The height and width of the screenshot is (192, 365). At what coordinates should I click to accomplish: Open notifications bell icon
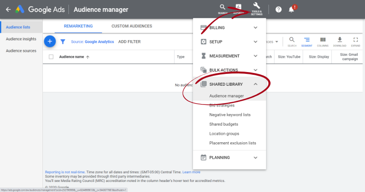(x=291, y=9)
